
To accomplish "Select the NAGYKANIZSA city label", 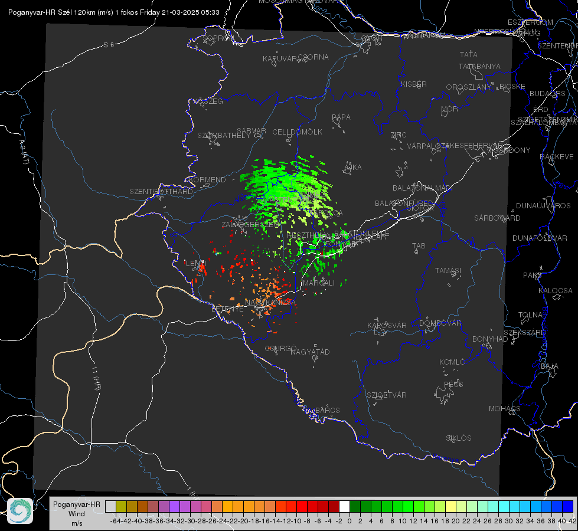I will pyautogui.click(x=270, y=302).
